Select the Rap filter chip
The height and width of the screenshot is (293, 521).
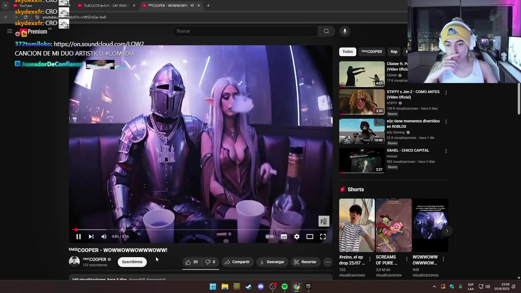coord(394,52)
